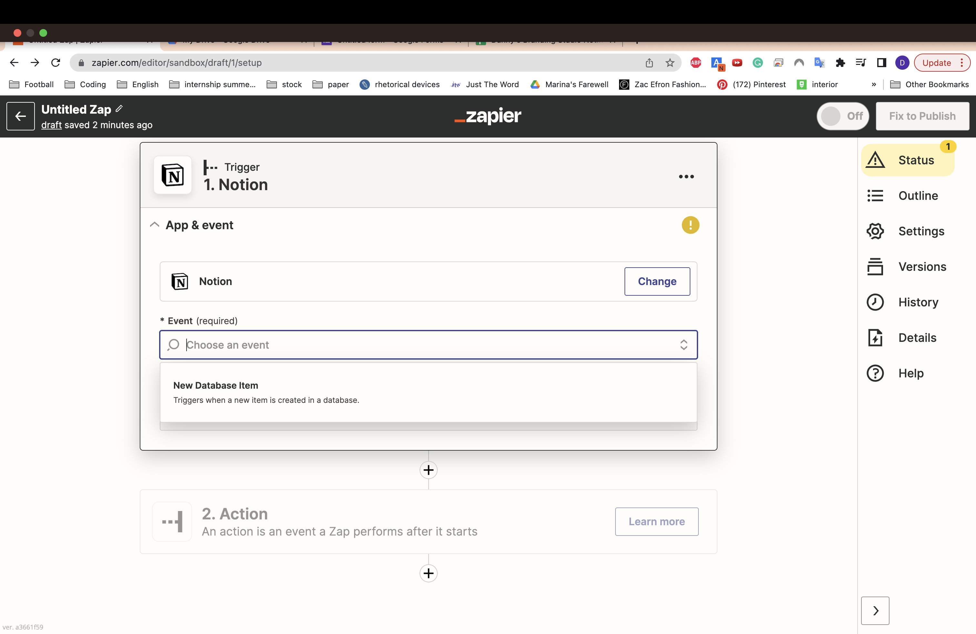Click the red YouTube-style extension icon
This screenshot has height=634, width=976.
click(737, 63)
